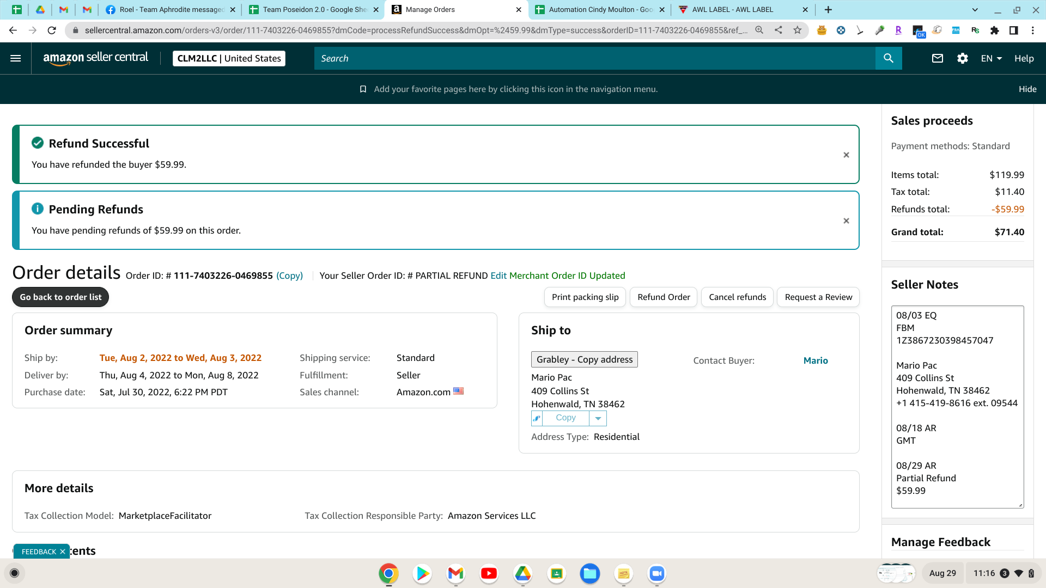
Task: Open Google Drive from the shelf
Action: click(523, 573)
